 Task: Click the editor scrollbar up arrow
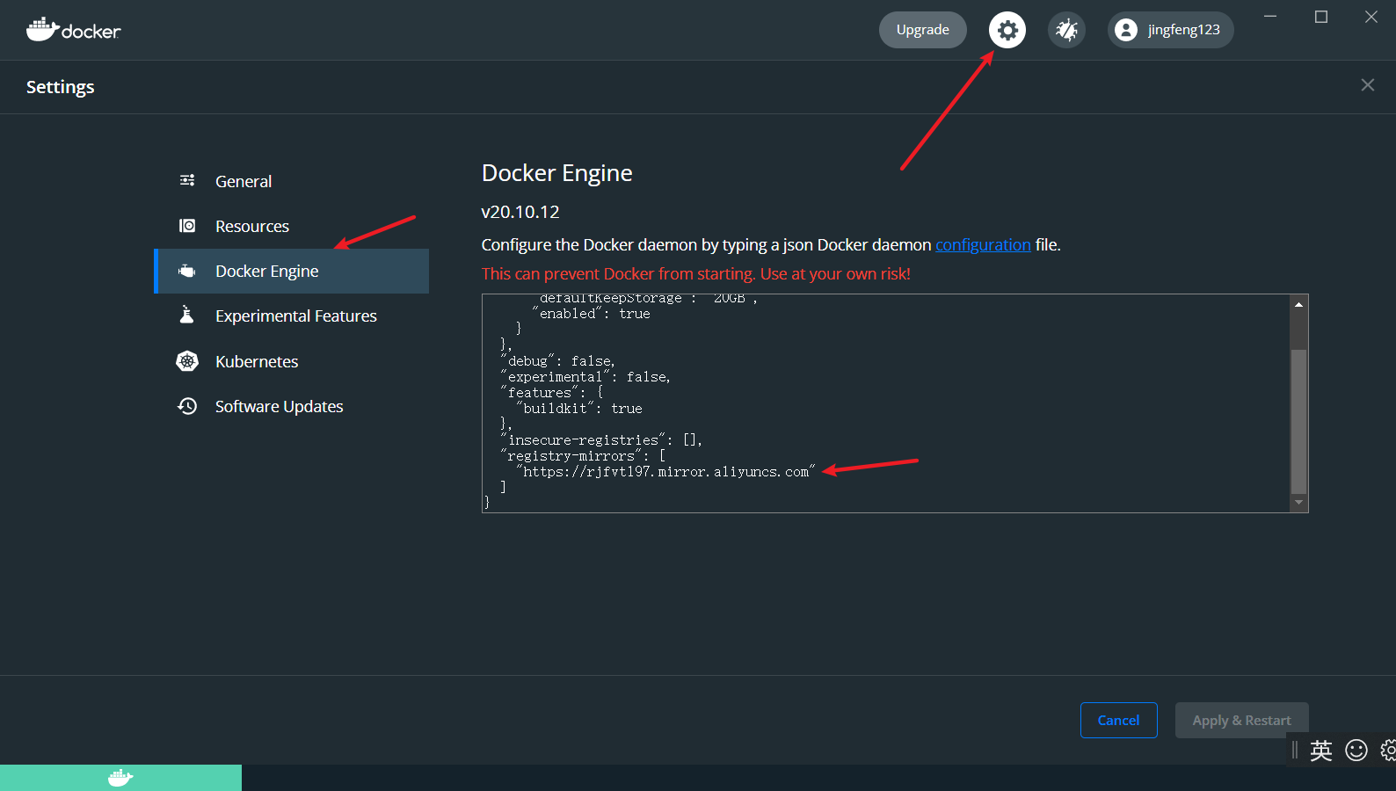[1298, 304]
